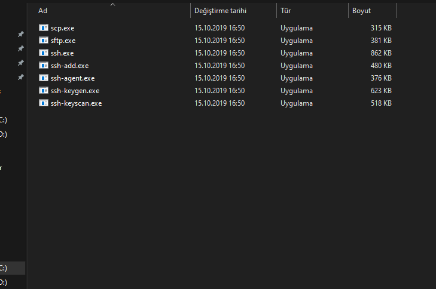Image resolution: width=436 pixels, height=289 pixels.
Task: Toggle the sort arrow above Ad column
Action: (112, 5)
